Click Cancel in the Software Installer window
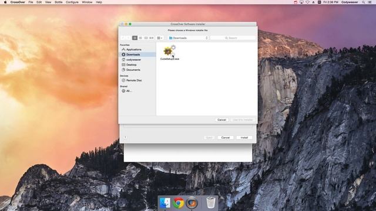The height and width of the screenshot is (211, 376). (x=226, y=138)
